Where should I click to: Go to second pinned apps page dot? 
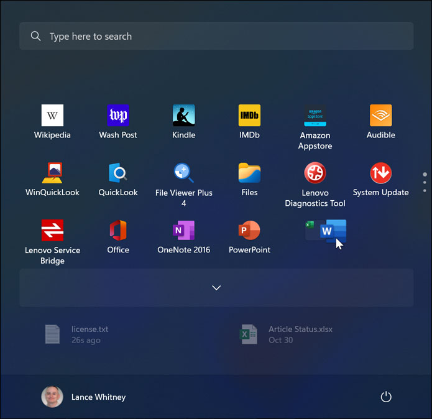425,182
